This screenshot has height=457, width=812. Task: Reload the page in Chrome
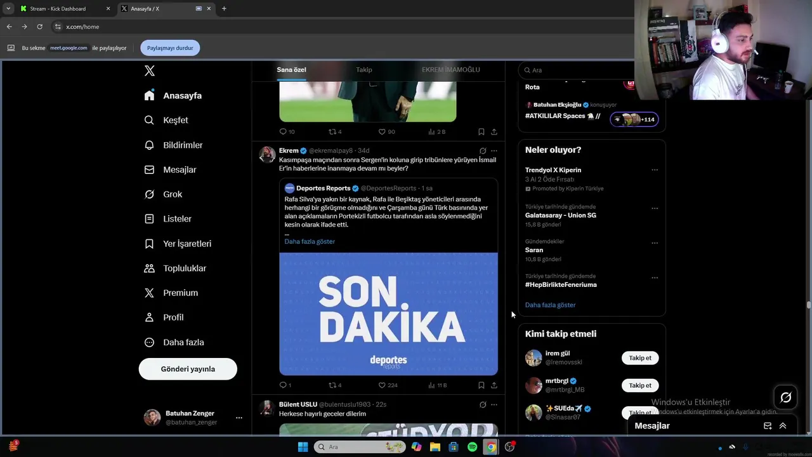click(39, 27)
